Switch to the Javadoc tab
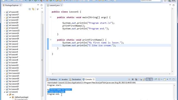Screen dimensions: 178x100 click(63, 79)
